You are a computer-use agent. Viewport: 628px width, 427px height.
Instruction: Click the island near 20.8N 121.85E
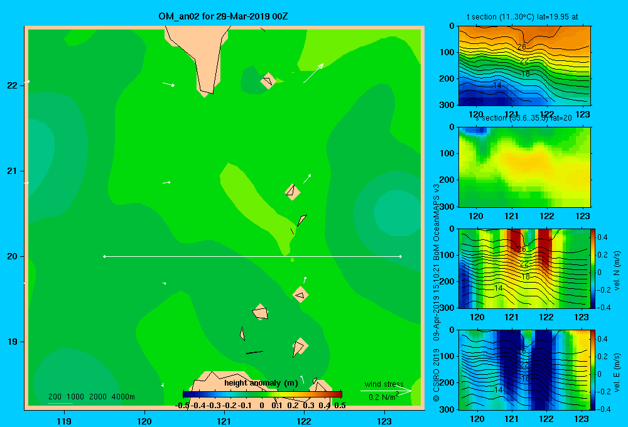[293, 192]
